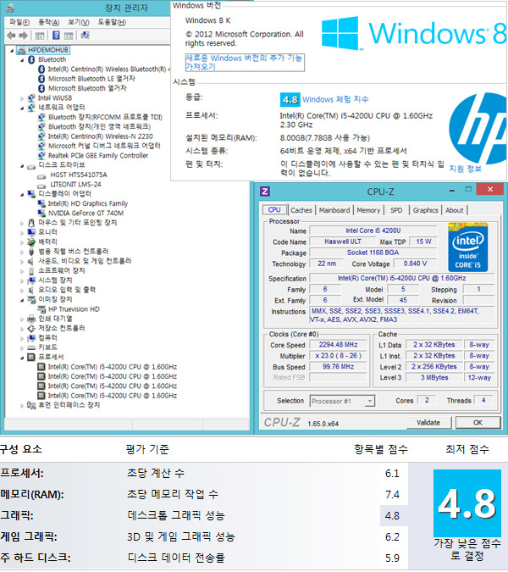Expand the 마우스 및 기타 포인팅 장치 node
Screen dimensions: 508x572
[x=22, y=223]
